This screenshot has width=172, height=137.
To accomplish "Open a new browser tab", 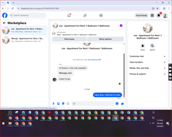I will 13,3.
